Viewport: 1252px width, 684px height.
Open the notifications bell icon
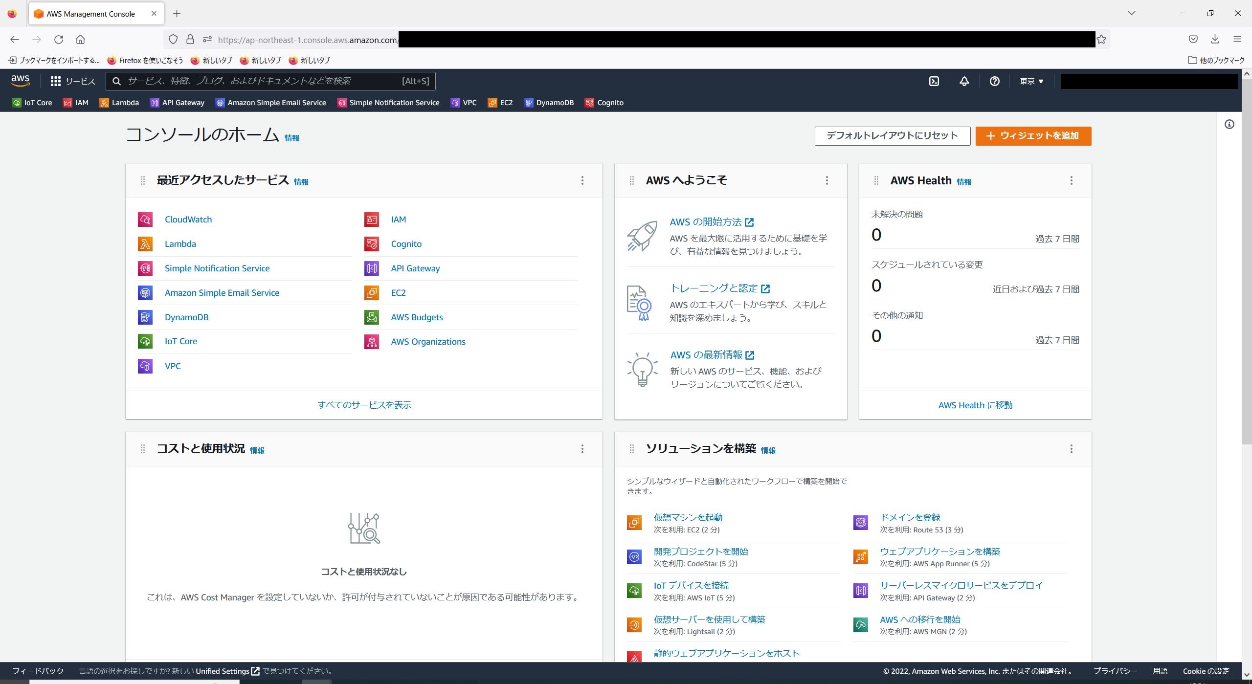[964, 81]
